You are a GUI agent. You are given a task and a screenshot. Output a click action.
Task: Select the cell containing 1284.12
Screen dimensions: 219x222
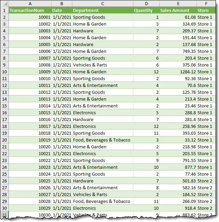coord(178,72)
